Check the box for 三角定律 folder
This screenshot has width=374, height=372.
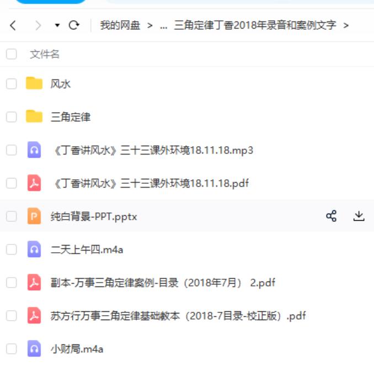click(12, 117)
